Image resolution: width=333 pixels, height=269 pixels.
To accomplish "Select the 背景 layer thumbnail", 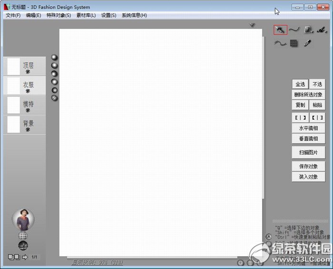I will click(14, 124).
